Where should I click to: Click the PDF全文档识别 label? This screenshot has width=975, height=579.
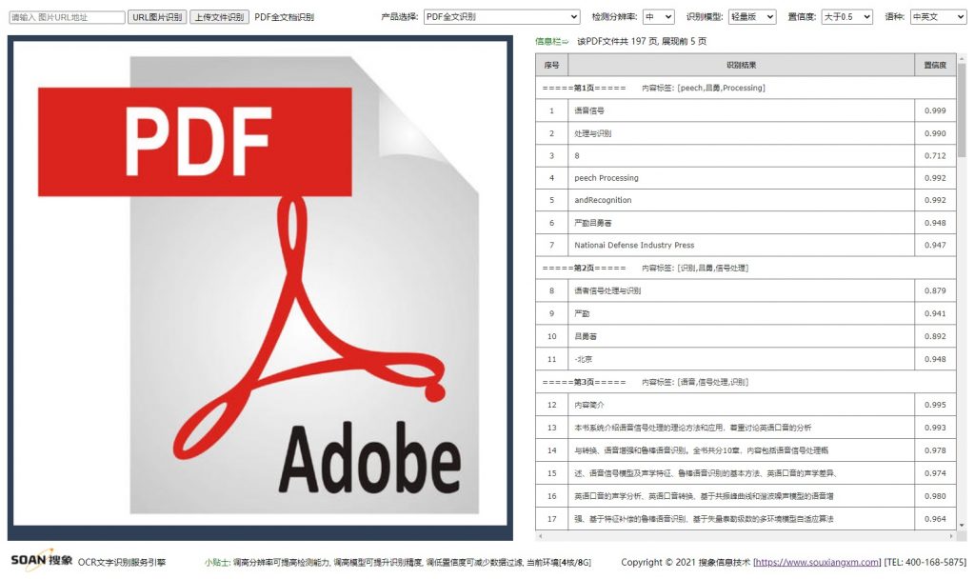point(284,17)
